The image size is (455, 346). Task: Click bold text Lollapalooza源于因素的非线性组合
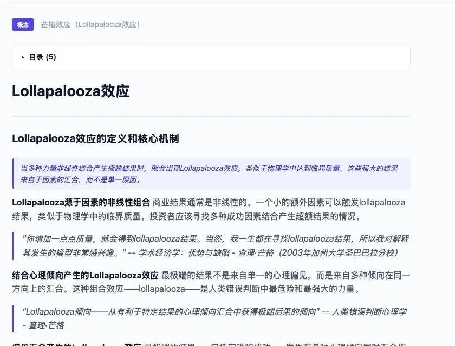pos(81,202)
